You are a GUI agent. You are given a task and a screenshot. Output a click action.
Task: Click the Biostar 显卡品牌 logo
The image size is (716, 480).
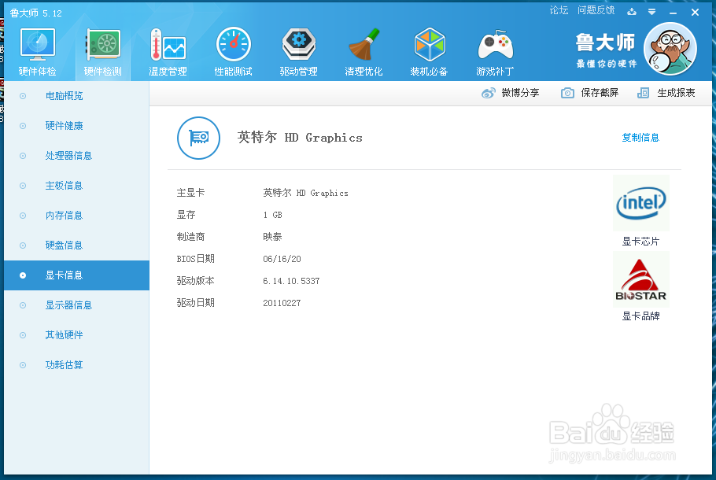tap(641, 279)
